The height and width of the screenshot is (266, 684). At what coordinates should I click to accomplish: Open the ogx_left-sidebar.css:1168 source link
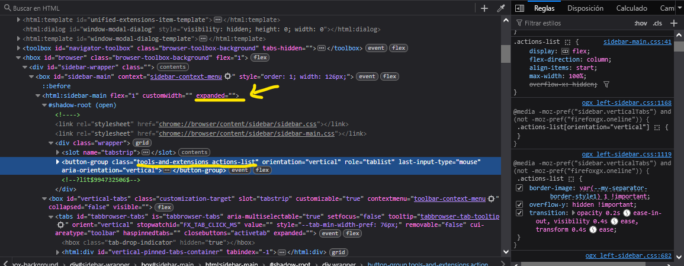(x=627, y=103)
